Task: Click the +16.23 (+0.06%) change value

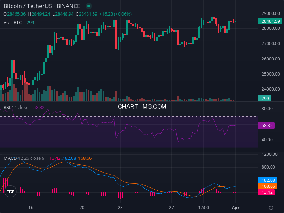Action: [115, 14]
